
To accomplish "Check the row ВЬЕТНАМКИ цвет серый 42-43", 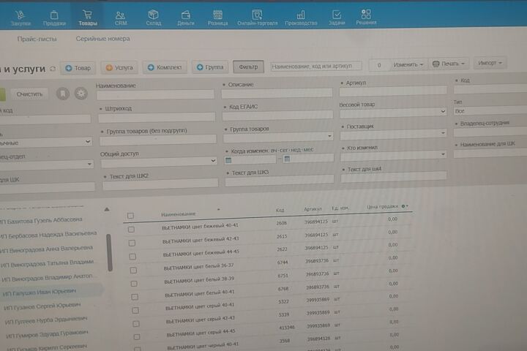I will pos(136,324).
